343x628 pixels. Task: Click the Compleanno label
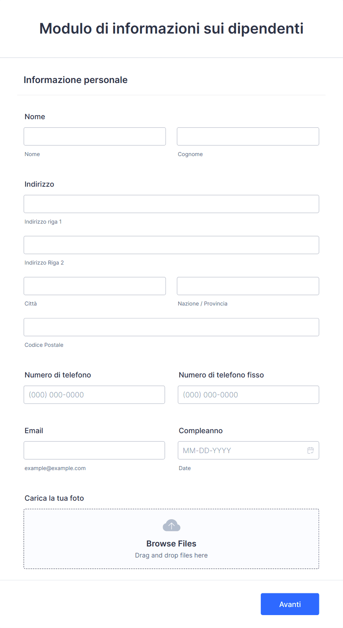(x=201, y=431)
